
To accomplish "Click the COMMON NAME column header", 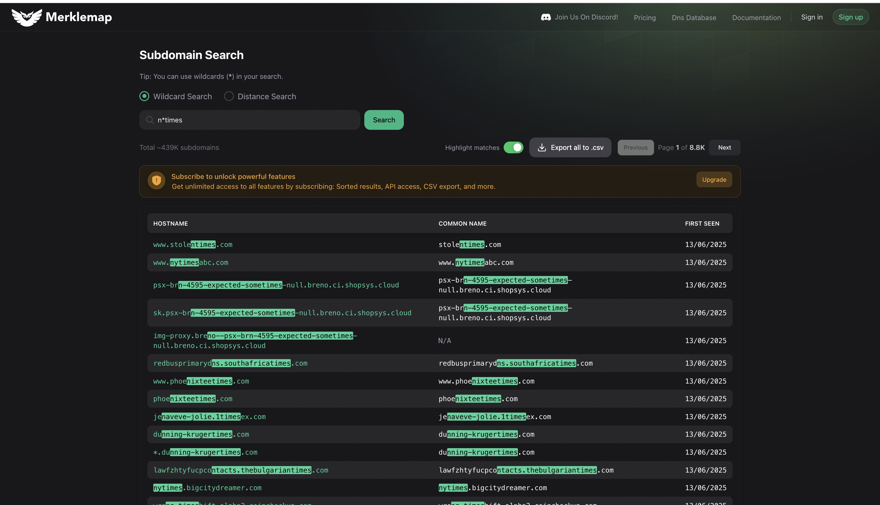I will tap(462, 223).
